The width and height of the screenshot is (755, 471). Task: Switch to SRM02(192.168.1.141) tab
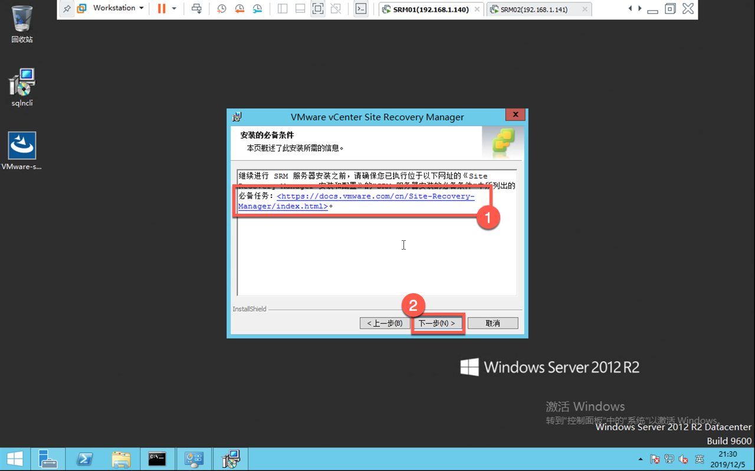pyautogui.click(x=539, y=9)
